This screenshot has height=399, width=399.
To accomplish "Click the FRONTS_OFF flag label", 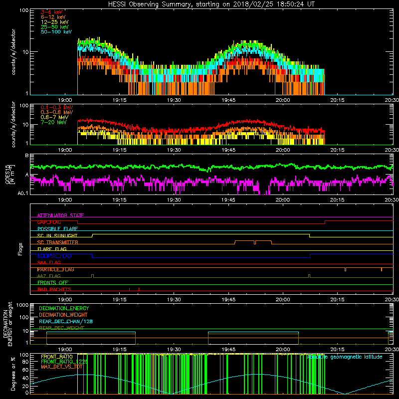I will 53,283.
